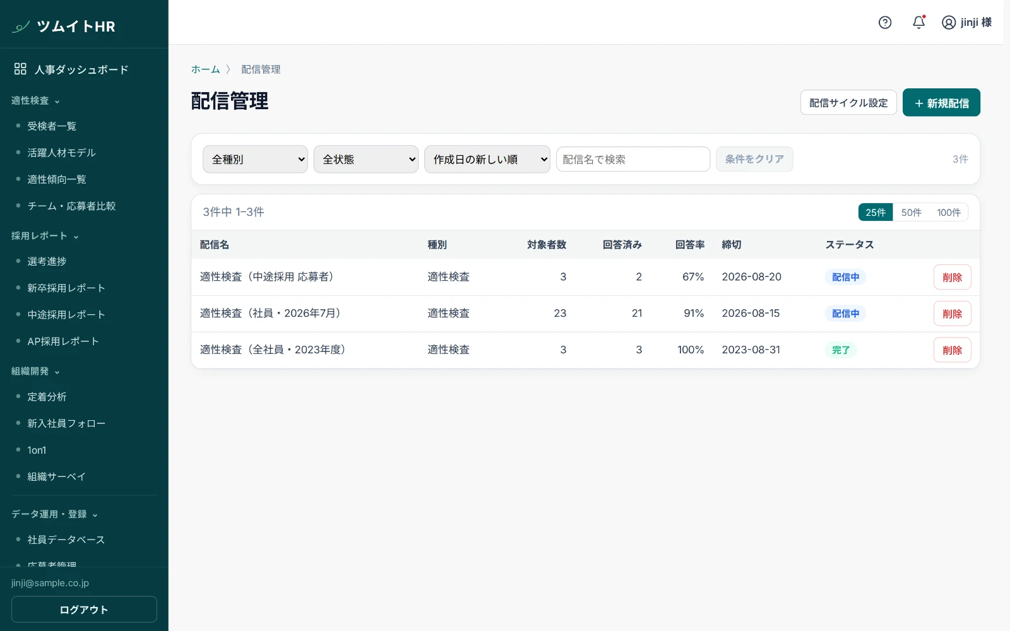Collapse the 組織開発 sidebar section
This screenshot has height=631, width=1010.
pos(36,372)
